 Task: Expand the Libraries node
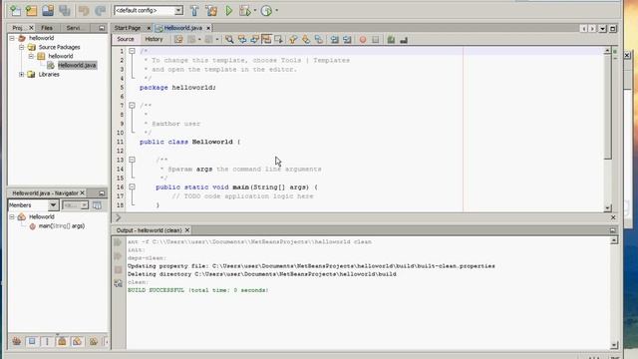point(22,75)
